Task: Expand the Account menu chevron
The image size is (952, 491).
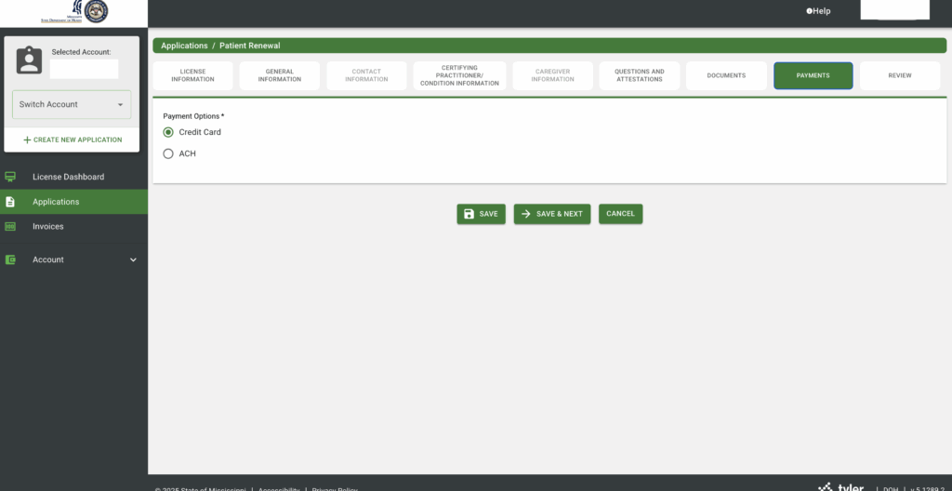Action: click(x=133, y=259)
